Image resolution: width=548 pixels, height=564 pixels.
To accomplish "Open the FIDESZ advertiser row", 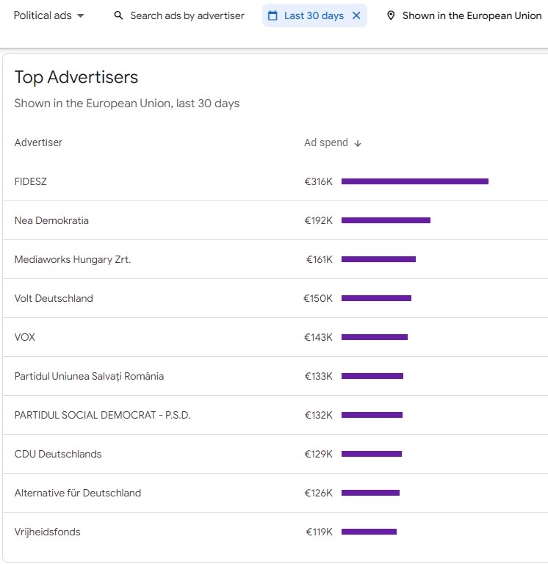I will pos(275,181).
